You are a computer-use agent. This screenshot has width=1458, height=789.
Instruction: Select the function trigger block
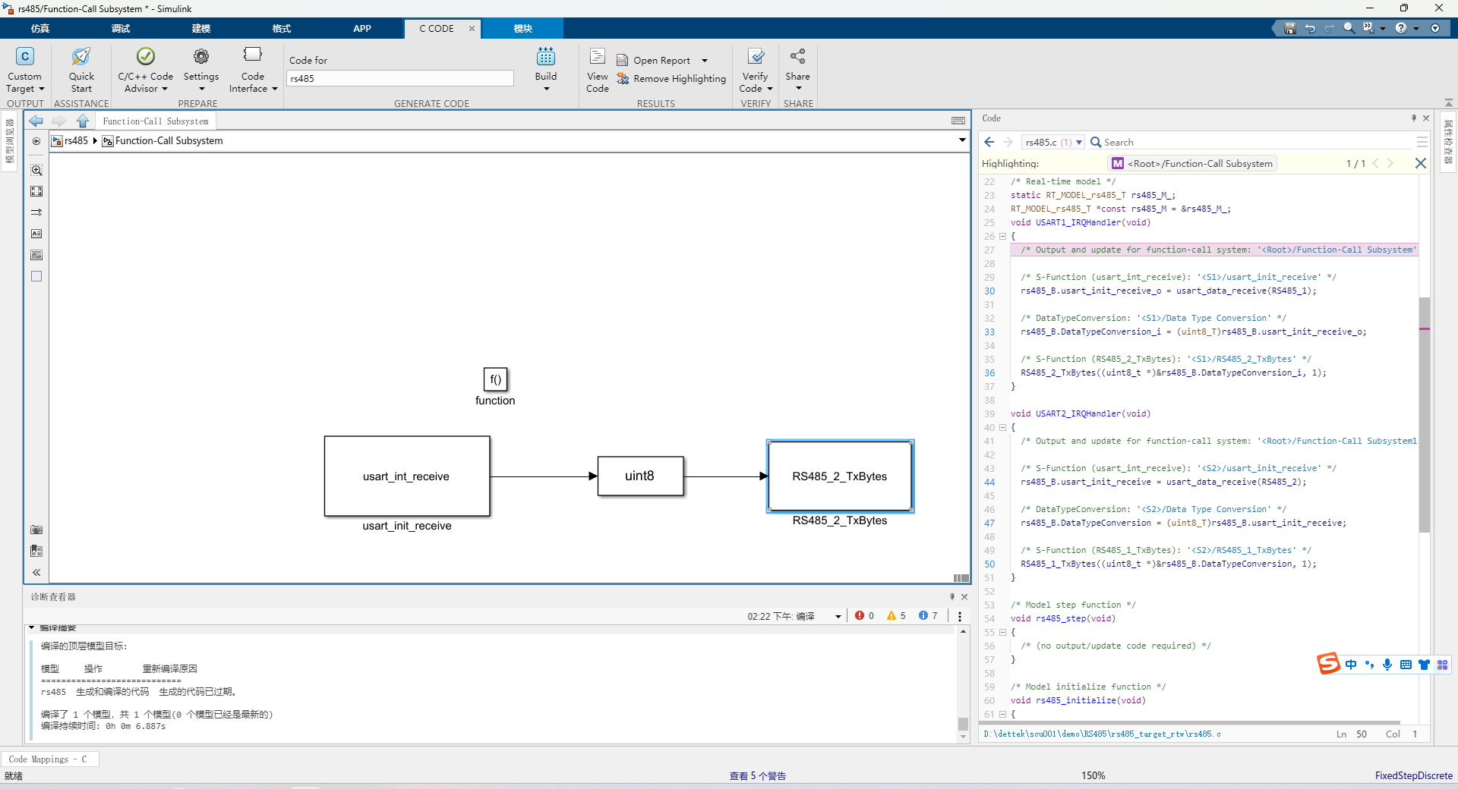click(495, 379)
